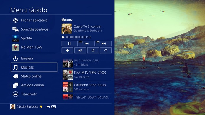Open the Californication Soundtrack playlist
Screen dimensions: 205x115
tap(87, 87)
